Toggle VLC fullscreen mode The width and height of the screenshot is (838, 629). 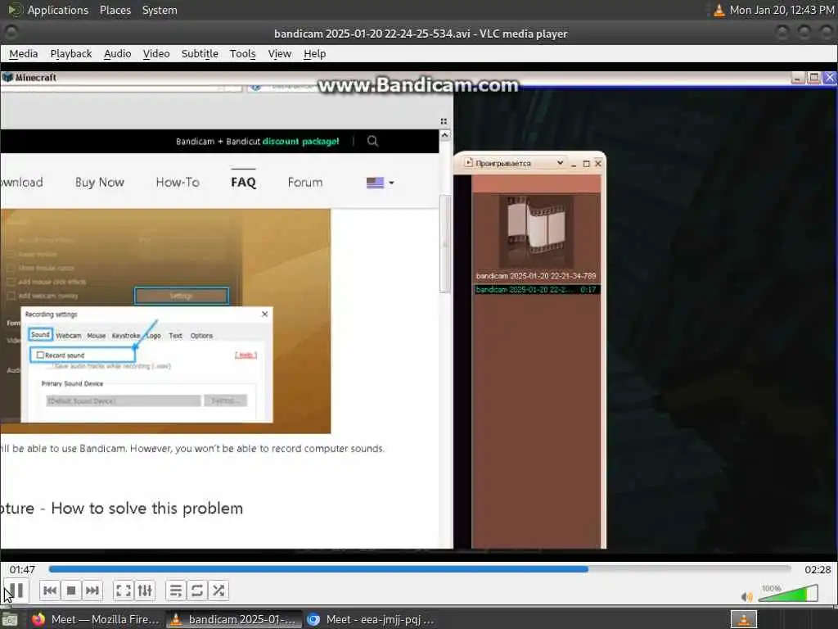click(x=124, y=591)
